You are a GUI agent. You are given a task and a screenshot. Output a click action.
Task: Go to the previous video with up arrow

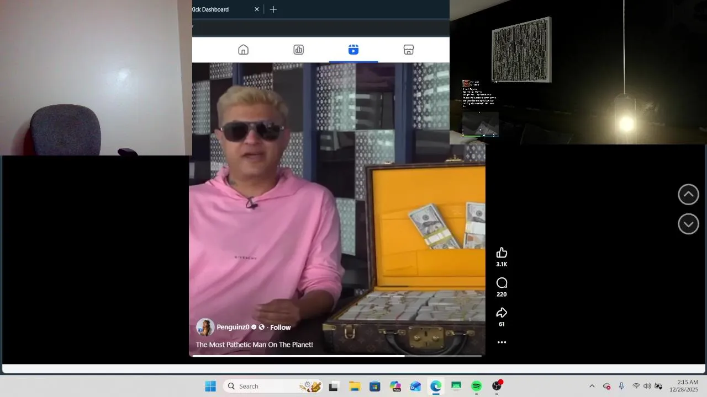pos(688,194)
